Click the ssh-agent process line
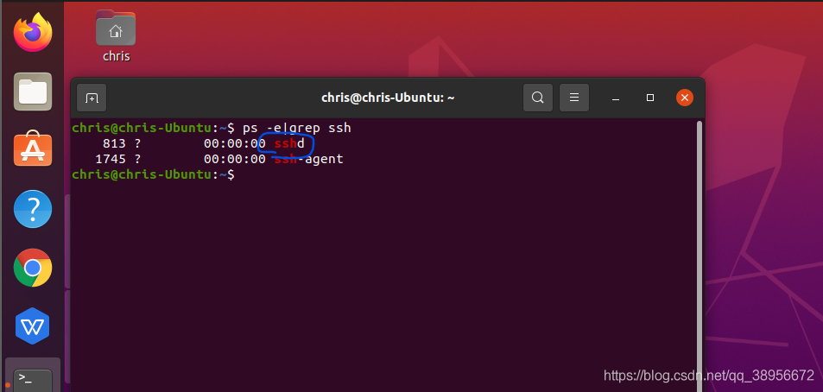This screenshot has width=823, height=392. 219,159
